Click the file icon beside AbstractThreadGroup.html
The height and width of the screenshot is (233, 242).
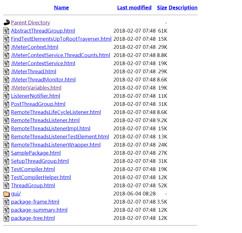point(7,31)
